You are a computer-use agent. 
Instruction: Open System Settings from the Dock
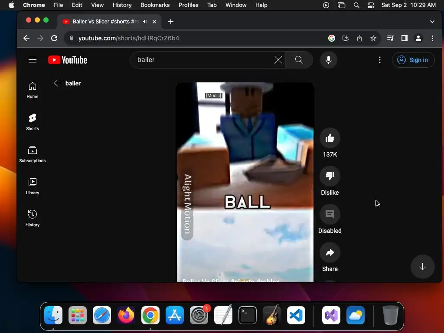pos(199,315)
